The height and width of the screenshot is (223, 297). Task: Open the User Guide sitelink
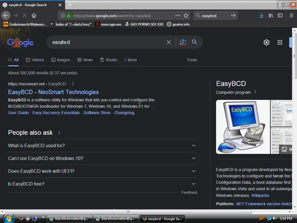tap(18, 113)
